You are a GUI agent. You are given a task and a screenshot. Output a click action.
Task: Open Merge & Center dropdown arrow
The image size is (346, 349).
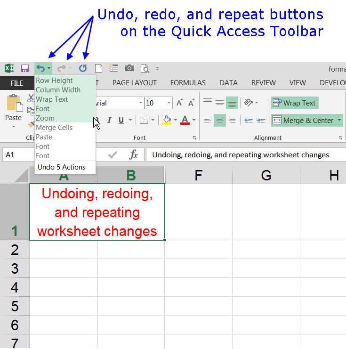click(339, 120)
